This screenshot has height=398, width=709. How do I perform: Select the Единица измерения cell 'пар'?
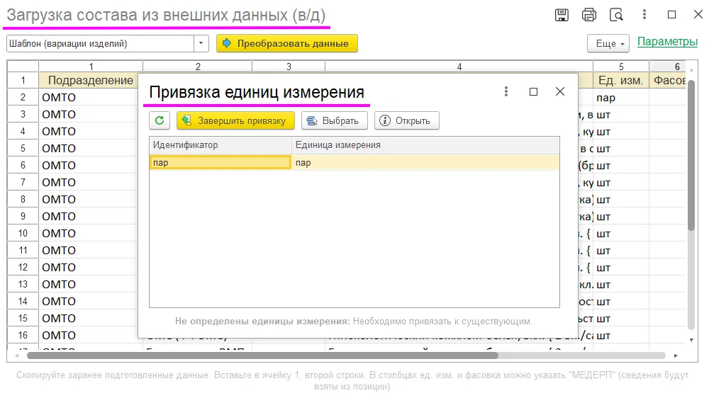click(425, 163)
